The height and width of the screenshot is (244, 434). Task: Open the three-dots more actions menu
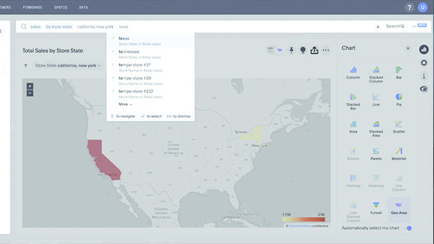click(x=325, y=50)
